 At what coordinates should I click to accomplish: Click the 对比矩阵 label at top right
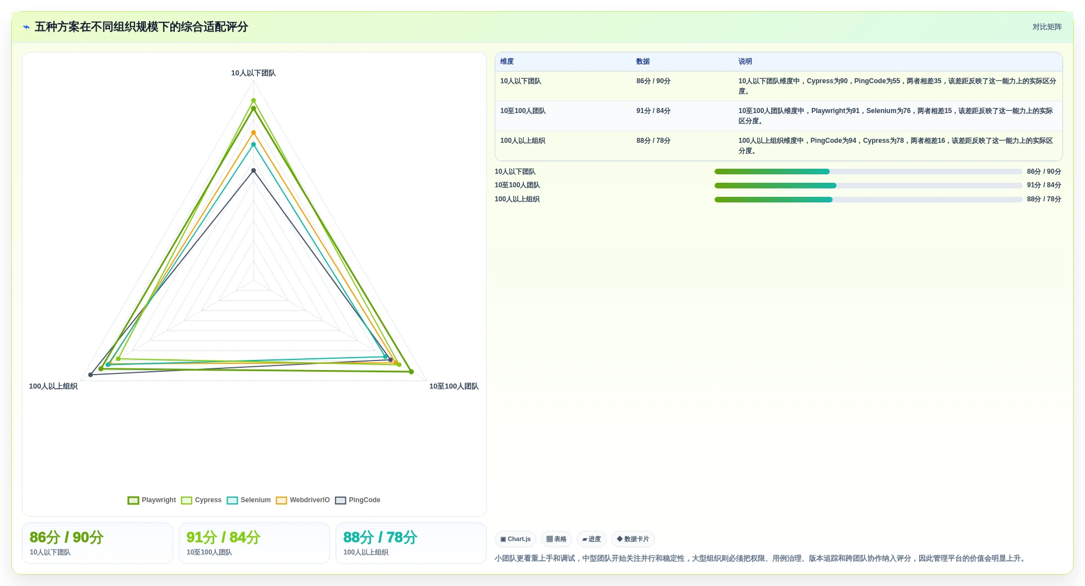tap(1047, 27)
